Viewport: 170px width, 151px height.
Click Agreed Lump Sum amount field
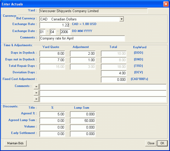coord(83,121)
